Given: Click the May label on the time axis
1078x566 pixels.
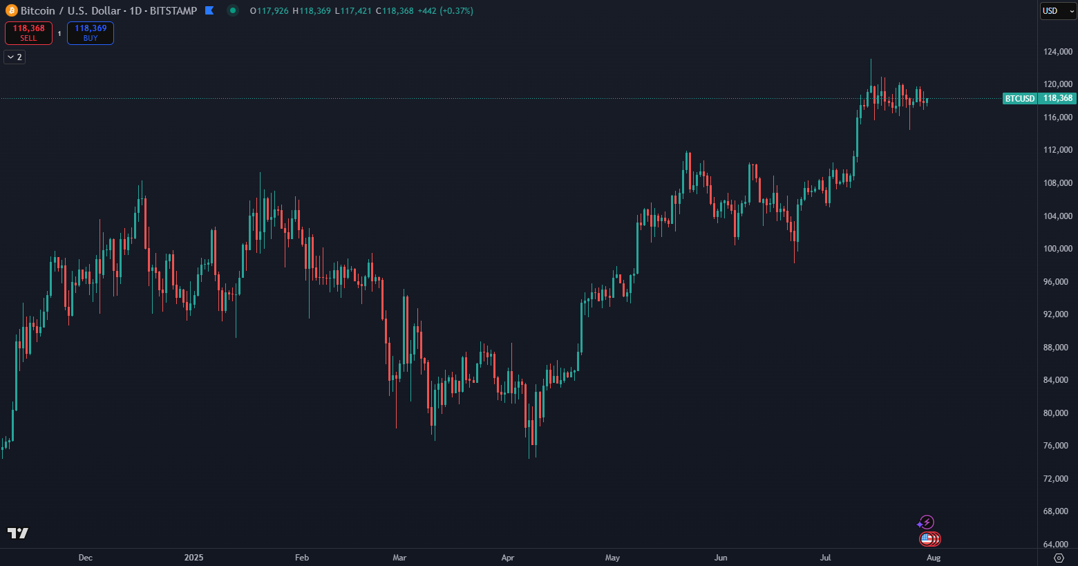Looking at the screenshot, I should (x=613, y=558).
